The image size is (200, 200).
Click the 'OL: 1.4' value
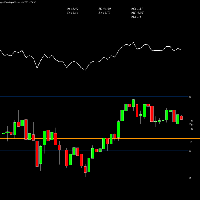pyautogui.click(x=136, y=17)
